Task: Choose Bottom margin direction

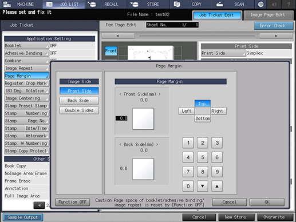Action: pos(203,118)
